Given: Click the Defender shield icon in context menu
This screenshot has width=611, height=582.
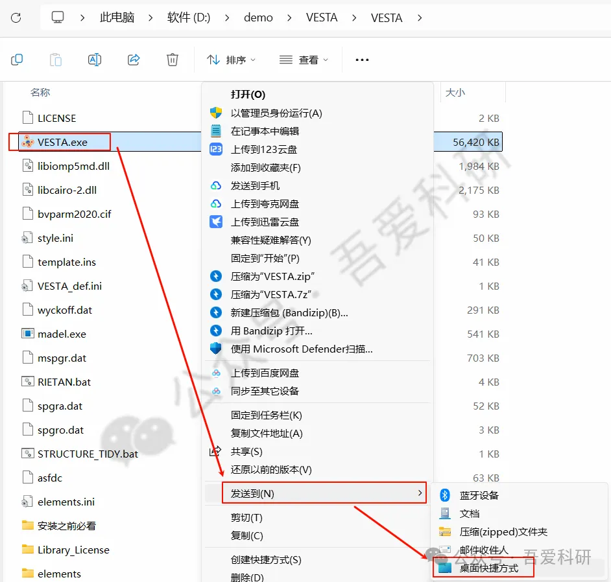Looking at the screenshot, I should click(x=216, y=349).
